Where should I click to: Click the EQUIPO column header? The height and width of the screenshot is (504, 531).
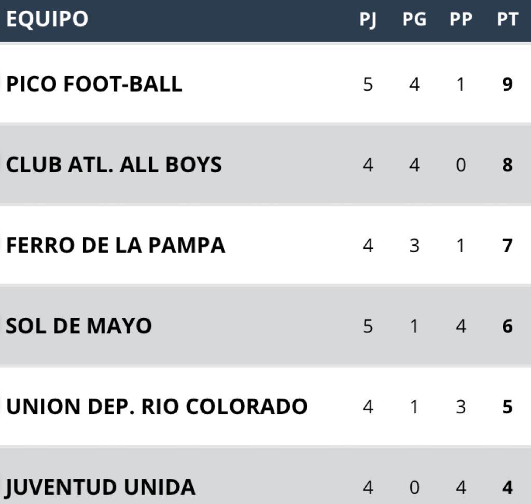click(x=47, y=19)
